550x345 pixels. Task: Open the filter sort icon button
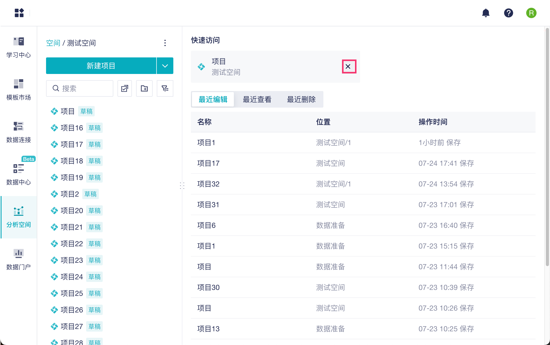[165, 88]
